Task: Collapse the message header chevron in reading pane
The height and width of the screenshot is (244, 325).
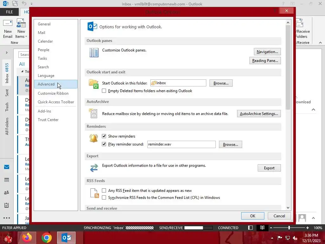Action: pyautogui.click(x=313, y=110)
